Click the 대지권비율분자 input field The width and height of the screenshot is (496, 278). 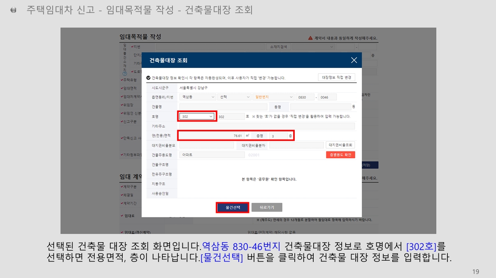point(296,145)
